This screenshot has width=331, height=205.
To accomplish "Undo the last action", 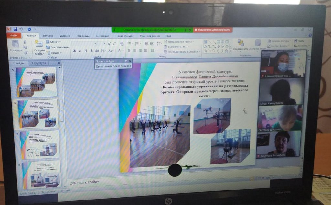I will (21, 29).
